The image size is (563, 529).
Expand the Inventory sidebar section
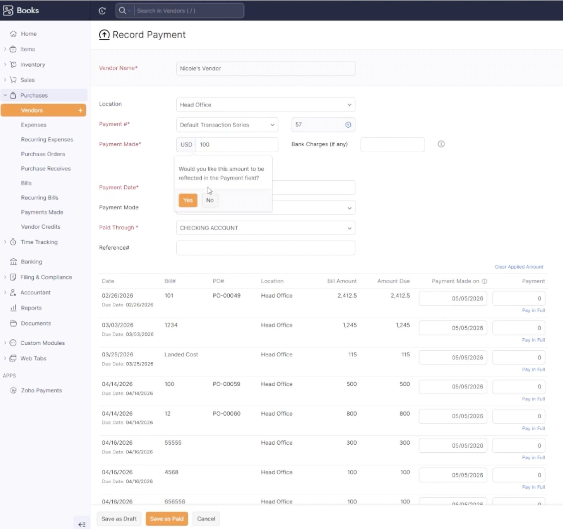tap(5, 64)
